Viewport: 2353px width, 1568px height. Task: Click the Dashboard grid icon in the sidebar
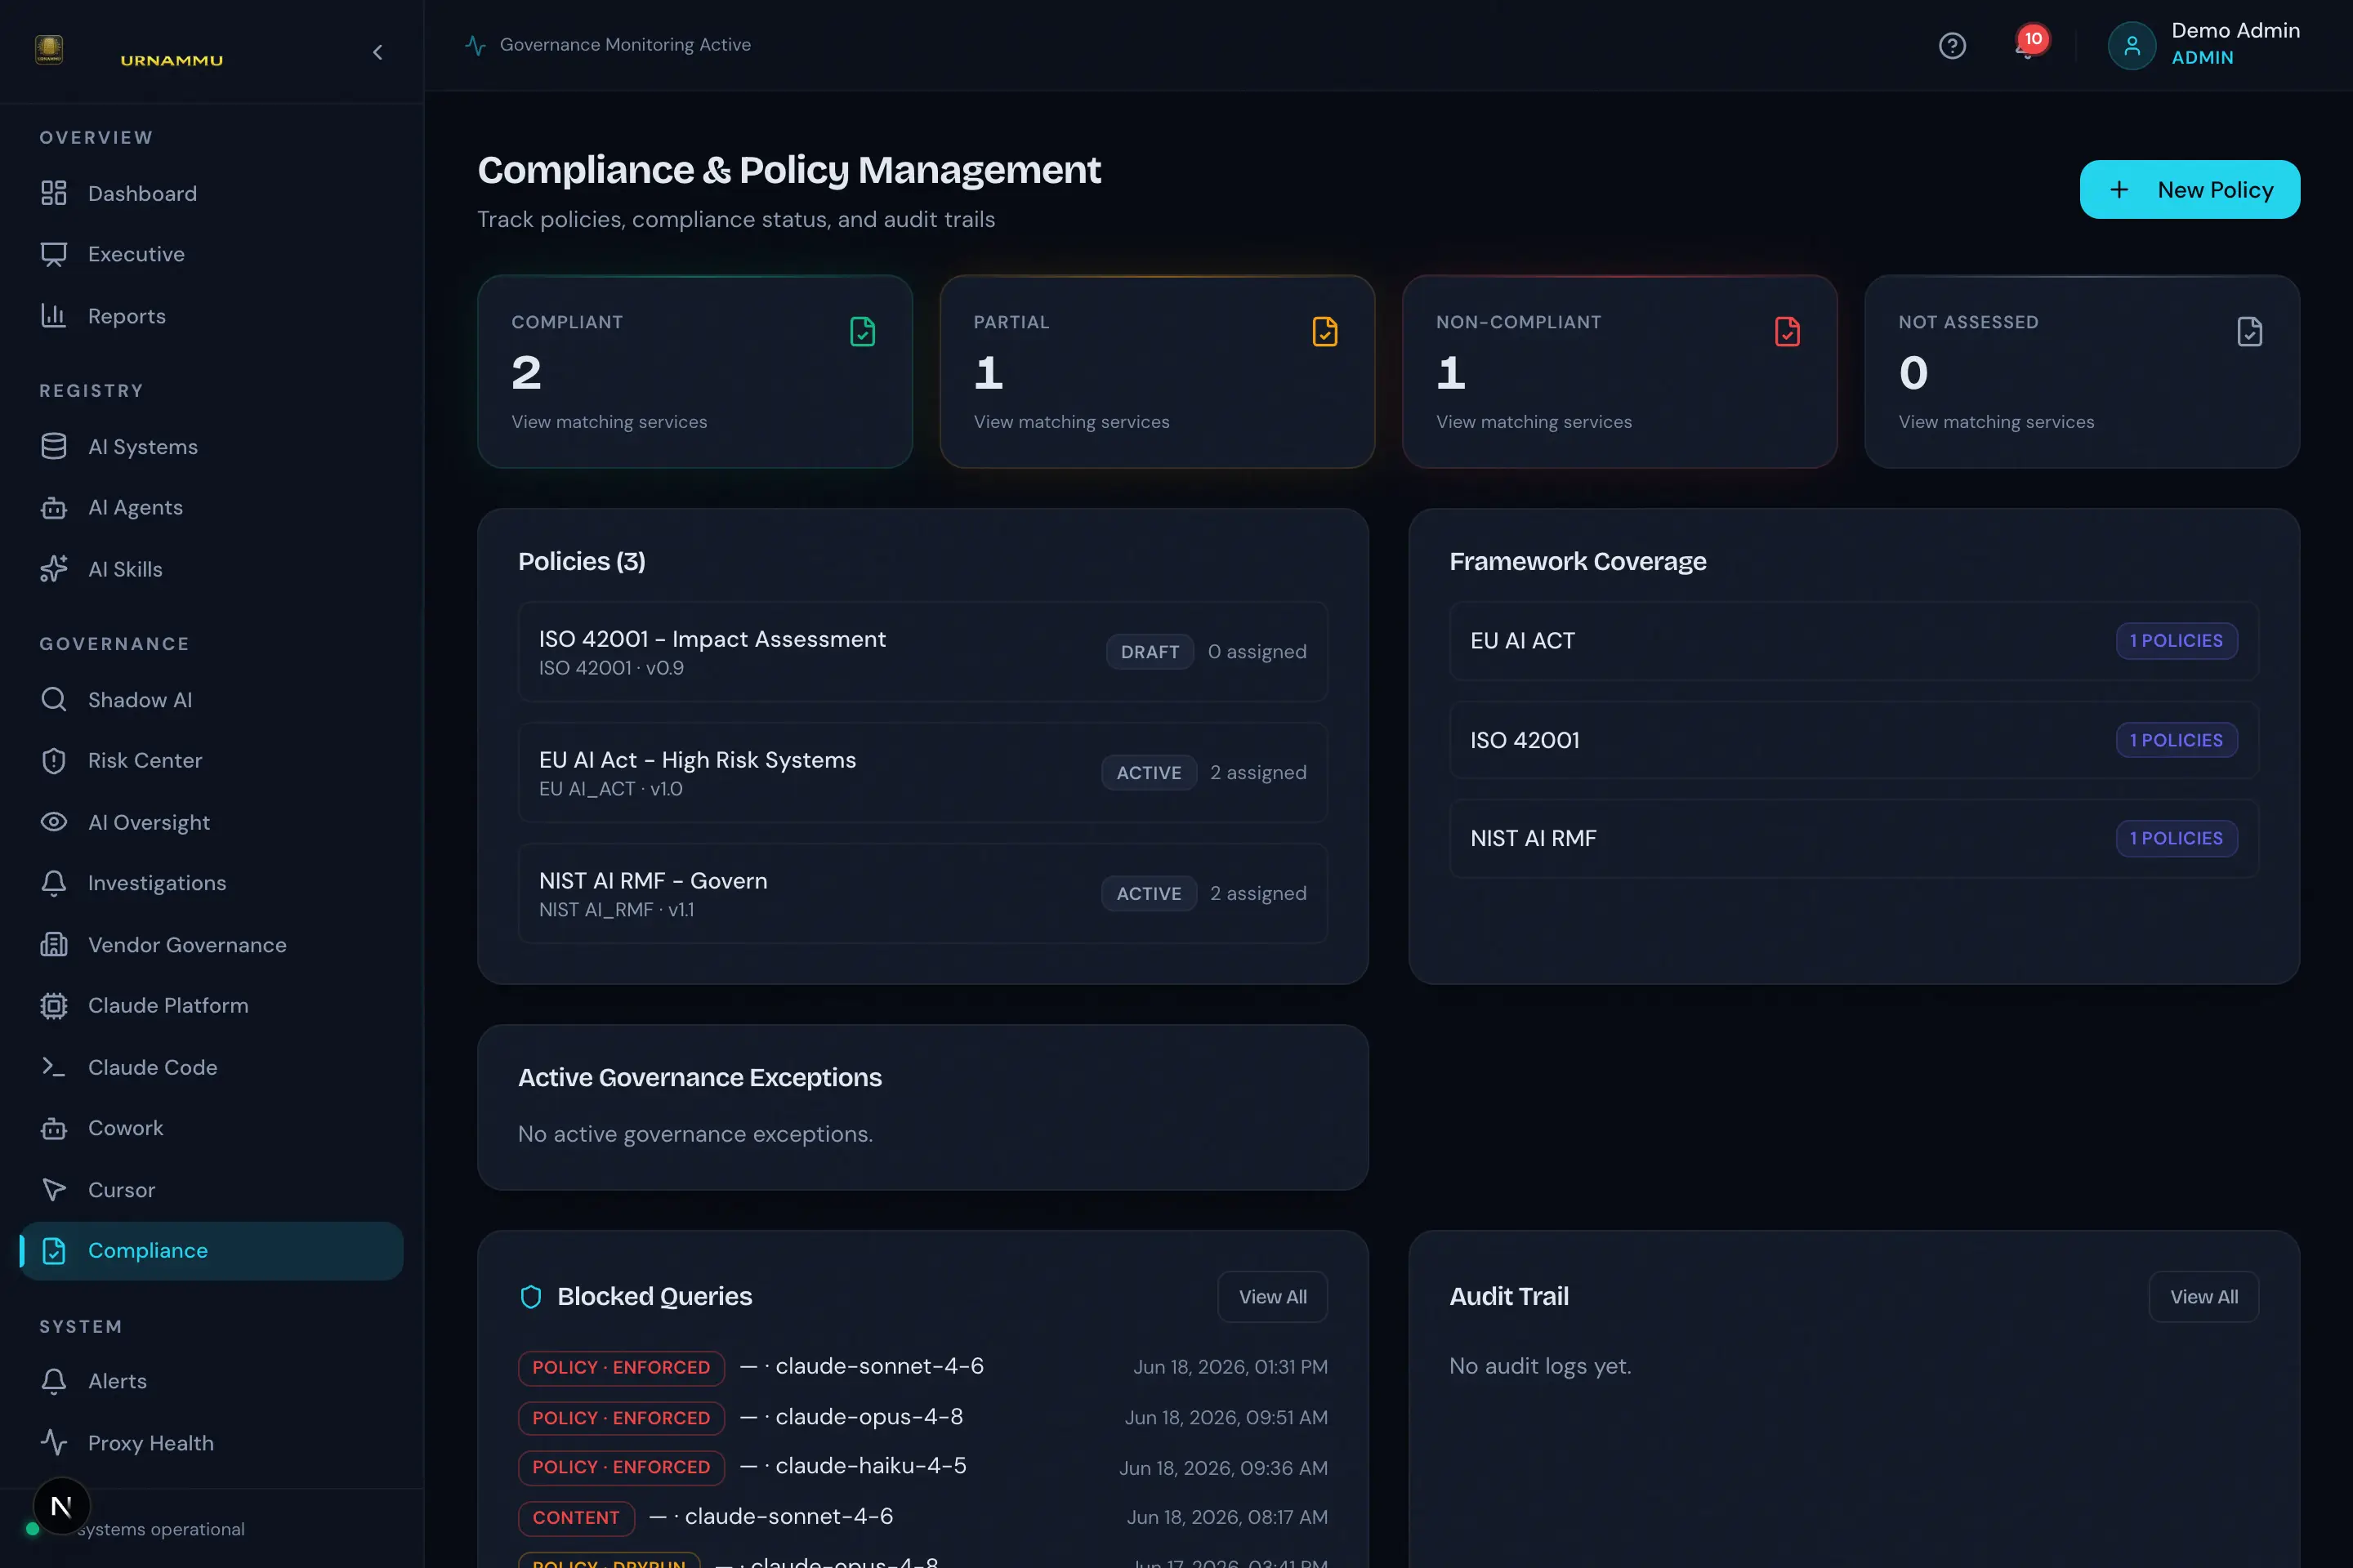(x=54, y=193)
